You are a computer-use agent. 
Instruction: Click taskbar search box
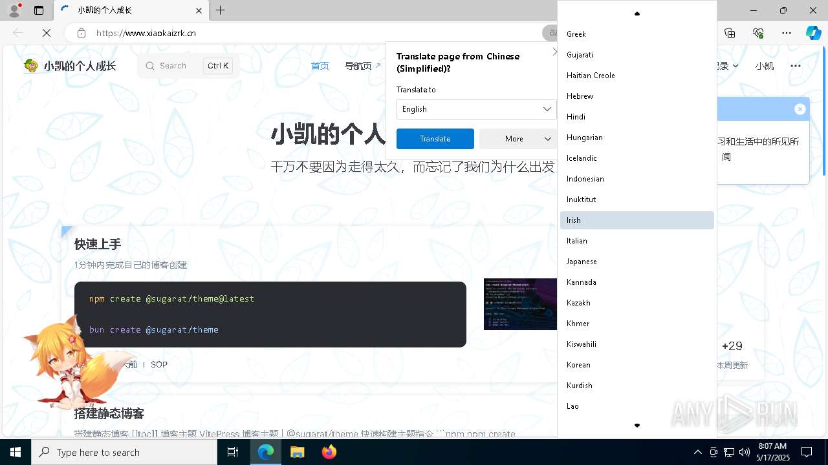pyautogui.click(x=124, y=452)
